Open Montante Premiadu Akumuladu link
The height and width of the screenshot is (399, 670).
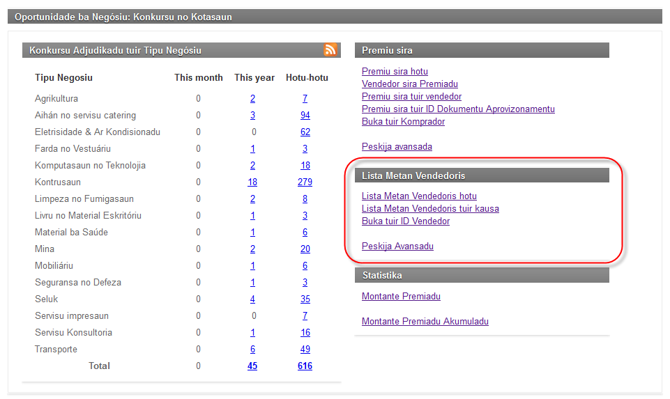point(425,322)
